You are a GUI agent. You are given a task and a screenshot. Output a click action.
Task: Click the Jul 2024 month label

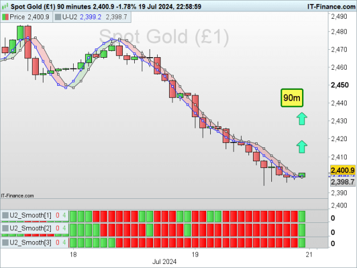164,262
